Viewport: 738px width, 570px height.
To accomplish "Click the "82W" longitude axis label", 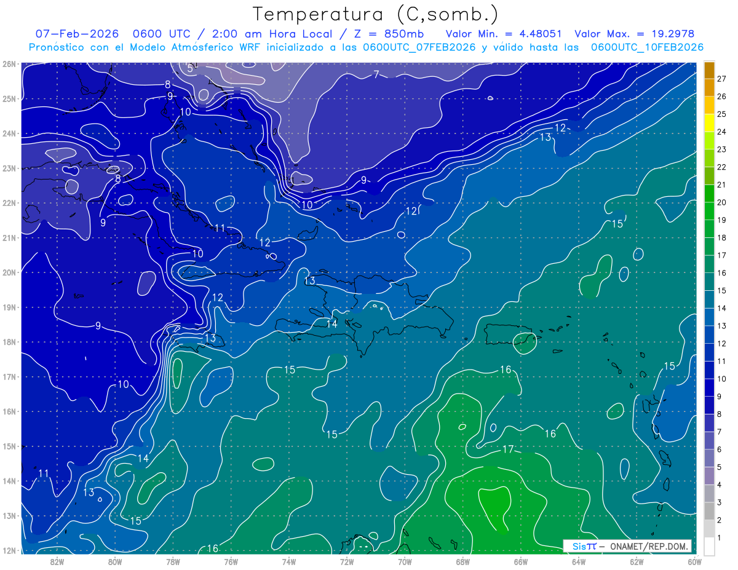I will pos(57,561).
